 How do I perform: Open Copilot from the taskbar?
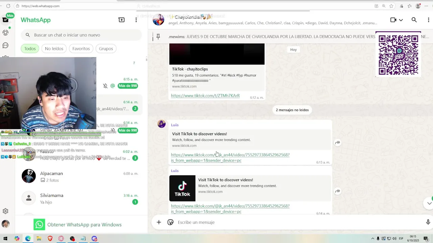[17, 239]
